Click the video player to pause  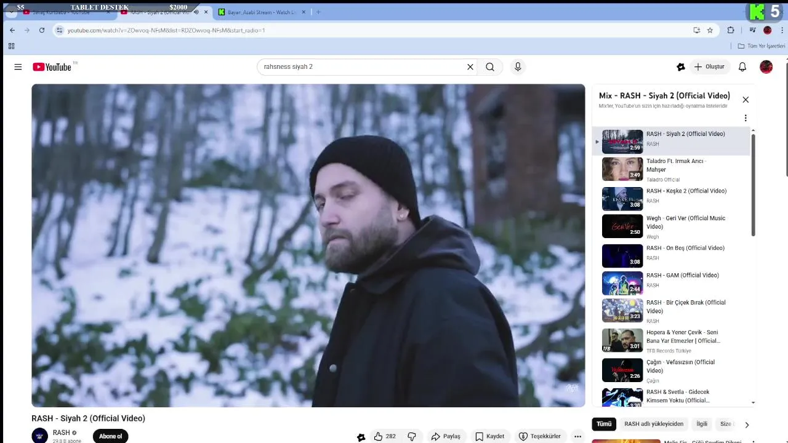(x=308, y=245)
